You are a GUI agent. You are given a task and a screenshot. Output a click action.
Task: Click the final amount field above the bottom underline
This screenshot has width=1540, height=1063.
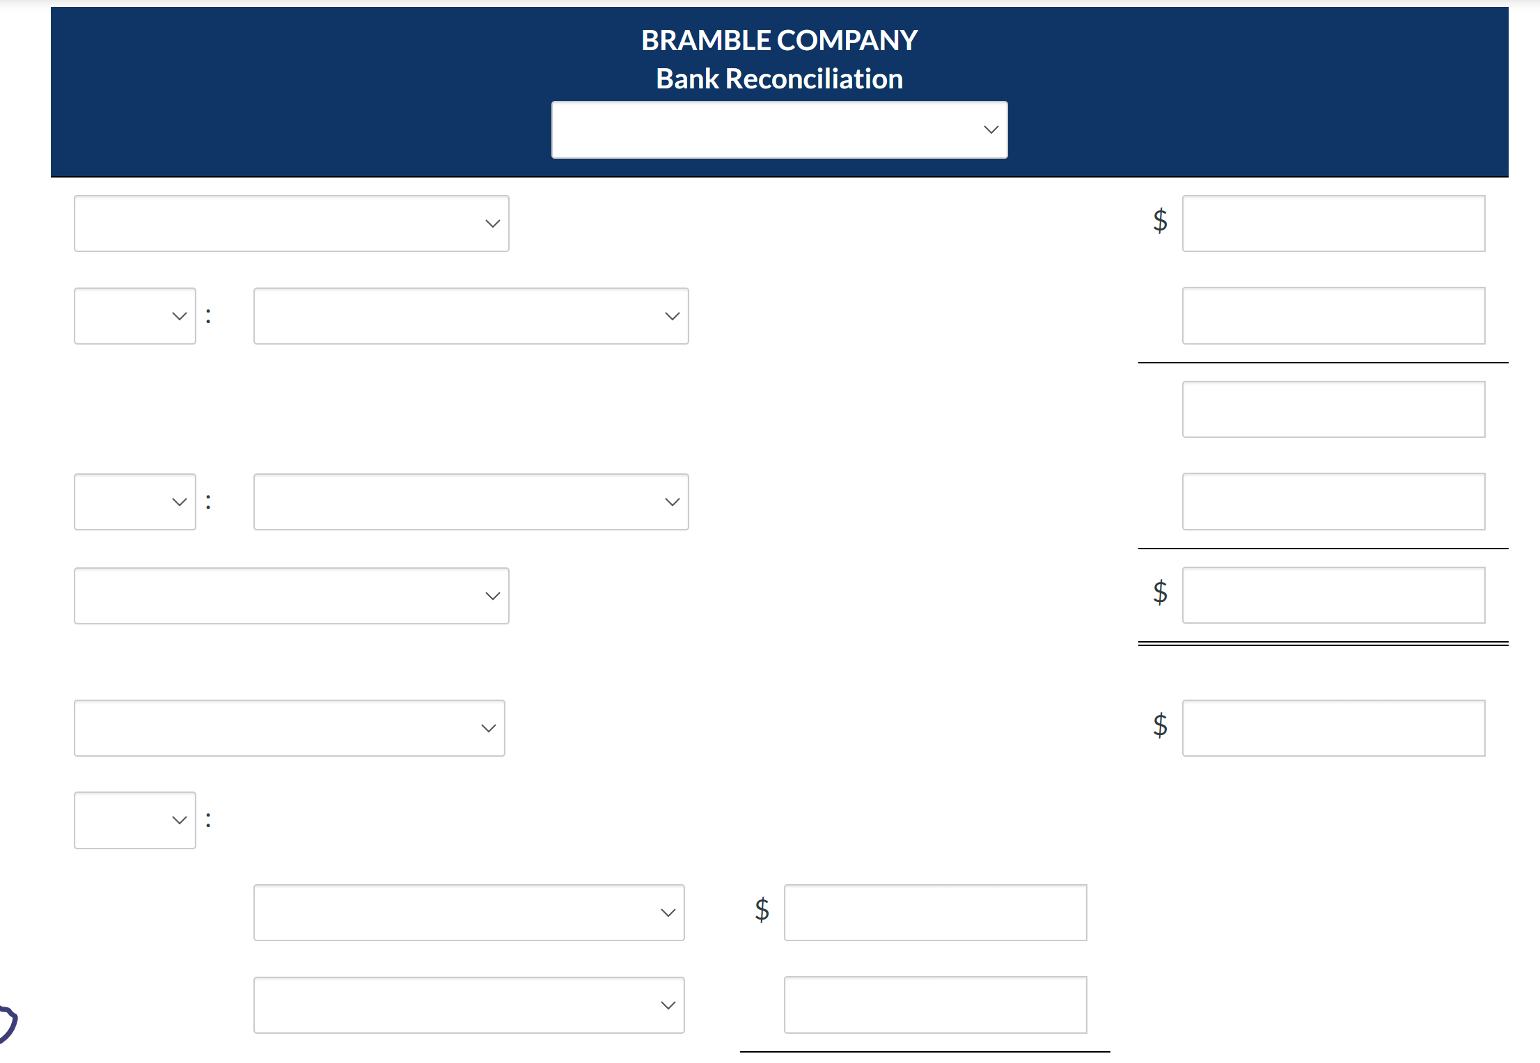coord(935,1005)
